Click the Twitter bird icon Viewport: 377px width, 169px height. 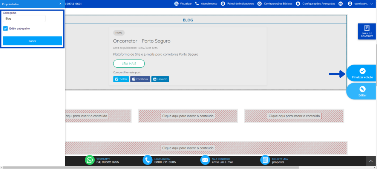(116, 79)
